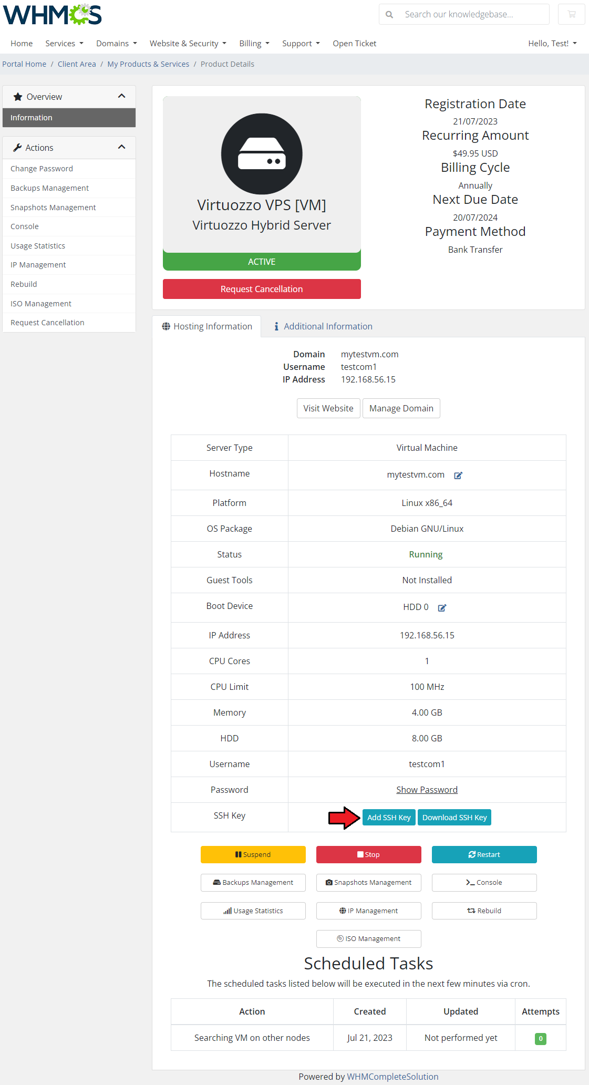Open Console from sidebar actions
589x1085 pixels.
coord(69,226)
